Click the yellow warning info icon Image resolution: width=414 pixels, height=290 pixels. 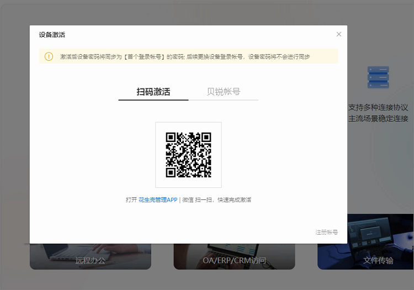[49, 56]
